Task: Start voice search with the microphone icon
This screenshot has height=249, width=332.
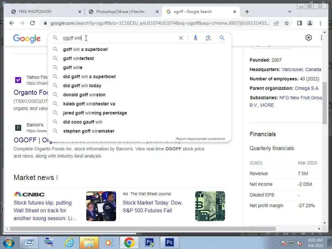Action: 196,38
